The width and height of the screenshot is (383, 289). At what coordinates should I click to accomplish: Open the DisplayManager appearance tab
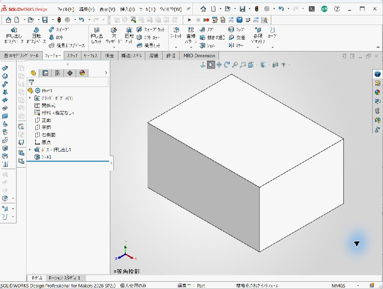tap(82, 73)
